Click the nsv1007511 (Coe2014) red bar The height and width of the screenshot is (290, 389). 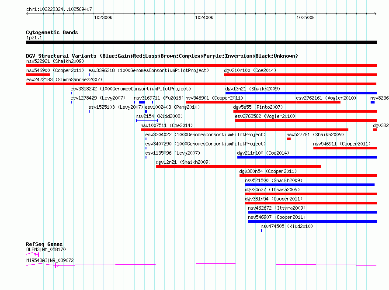244,130
